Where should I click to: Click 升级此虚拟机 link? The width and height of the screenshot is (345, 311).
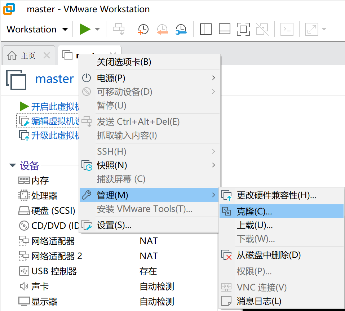[x=55, y=135]
